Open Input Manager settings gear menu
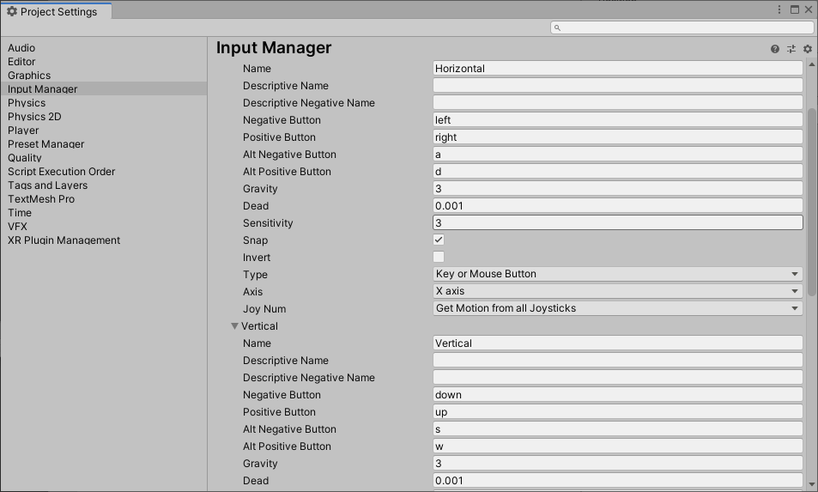The image size is (818, 492). click(x=808, y=49)
